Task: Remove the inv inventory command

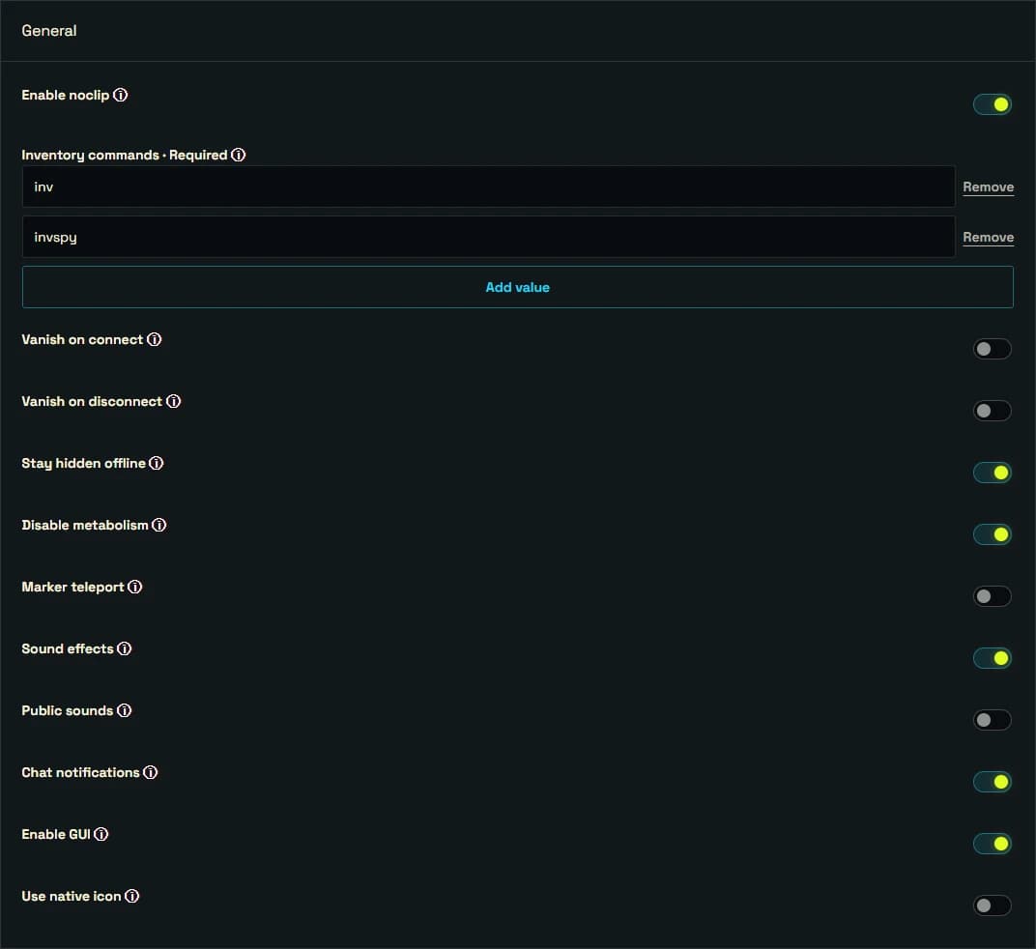Action: (x=988, y=187)
